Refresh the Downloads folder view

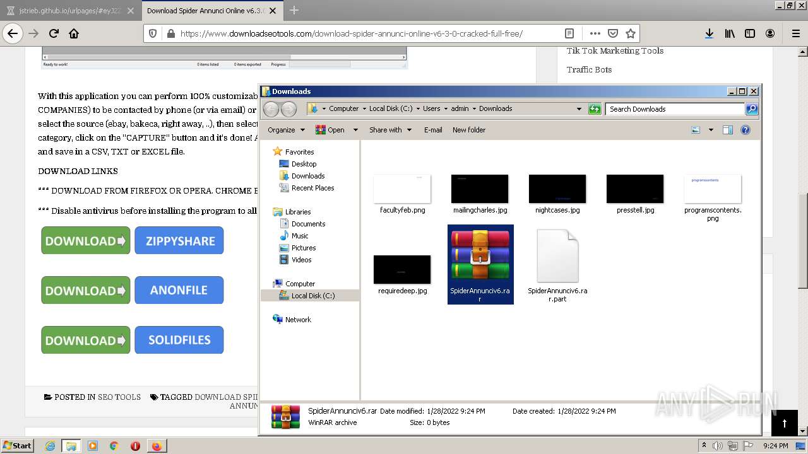(x=595, y=109)
